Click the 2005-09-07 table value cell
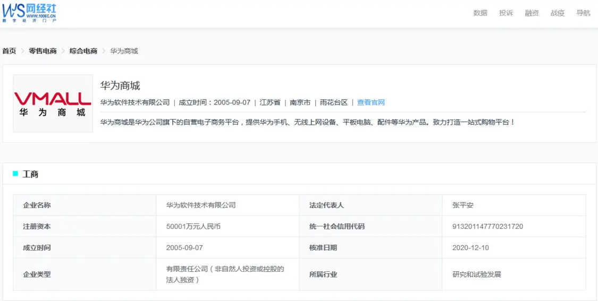This screenshot has width=598, height=301. [x=228, y=248]
